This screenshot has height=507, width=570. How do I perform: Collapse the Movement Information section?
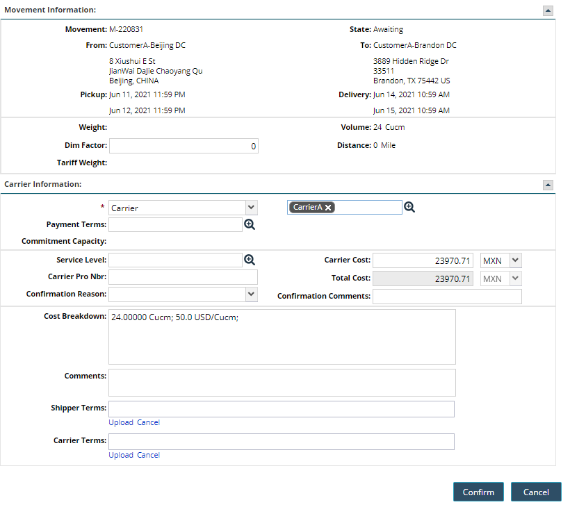point(548,10)
